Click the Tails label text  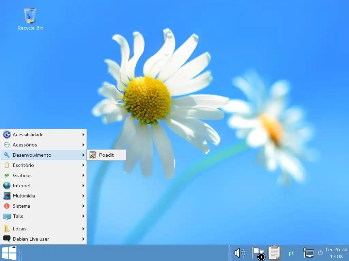[18, 216]
